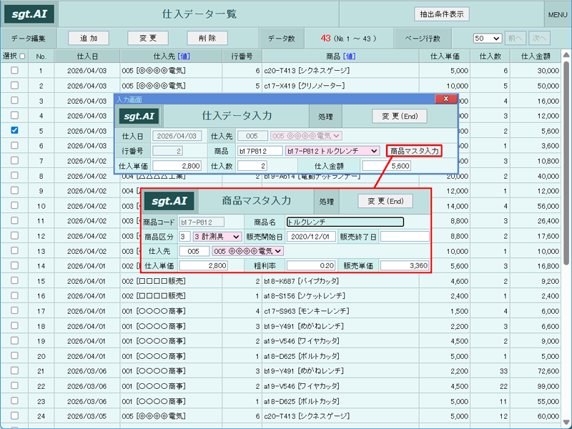
Task: Click the 削除 button
Action: pyautogui.click(x=207, y=39)
